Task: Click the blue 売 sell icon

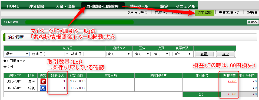Action: (43, 88)
